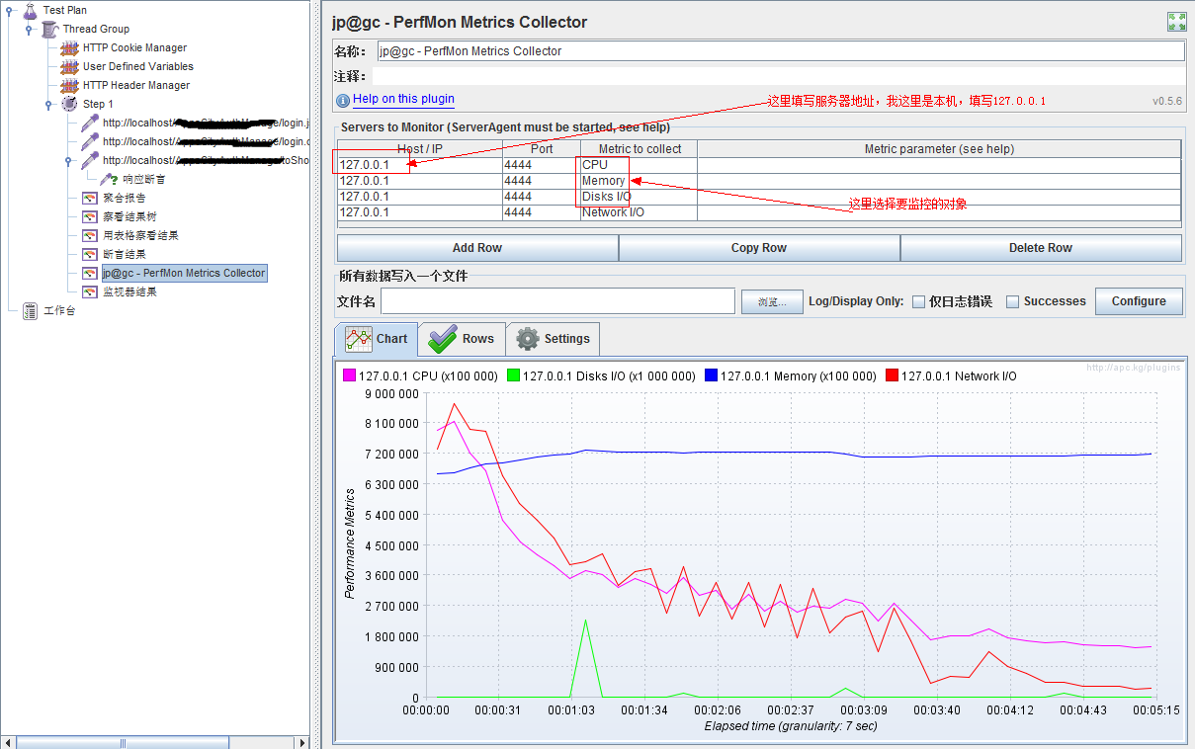Collapse the Thread Group tree node
Screen dimensions: 1195x749
pyautogui.click(x=30, y=29)
